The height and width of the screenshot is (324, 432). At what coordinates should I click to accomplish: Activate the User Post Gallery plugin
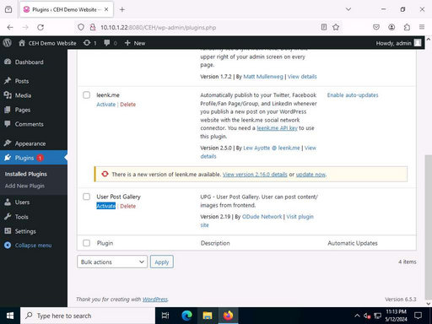(106, 206)
